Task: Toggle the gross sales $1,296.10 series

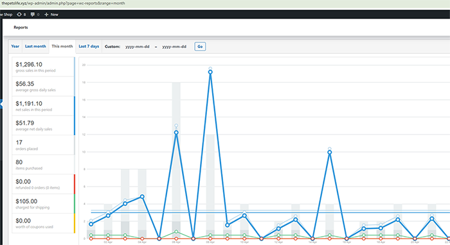Action: (x=43, y=67)
